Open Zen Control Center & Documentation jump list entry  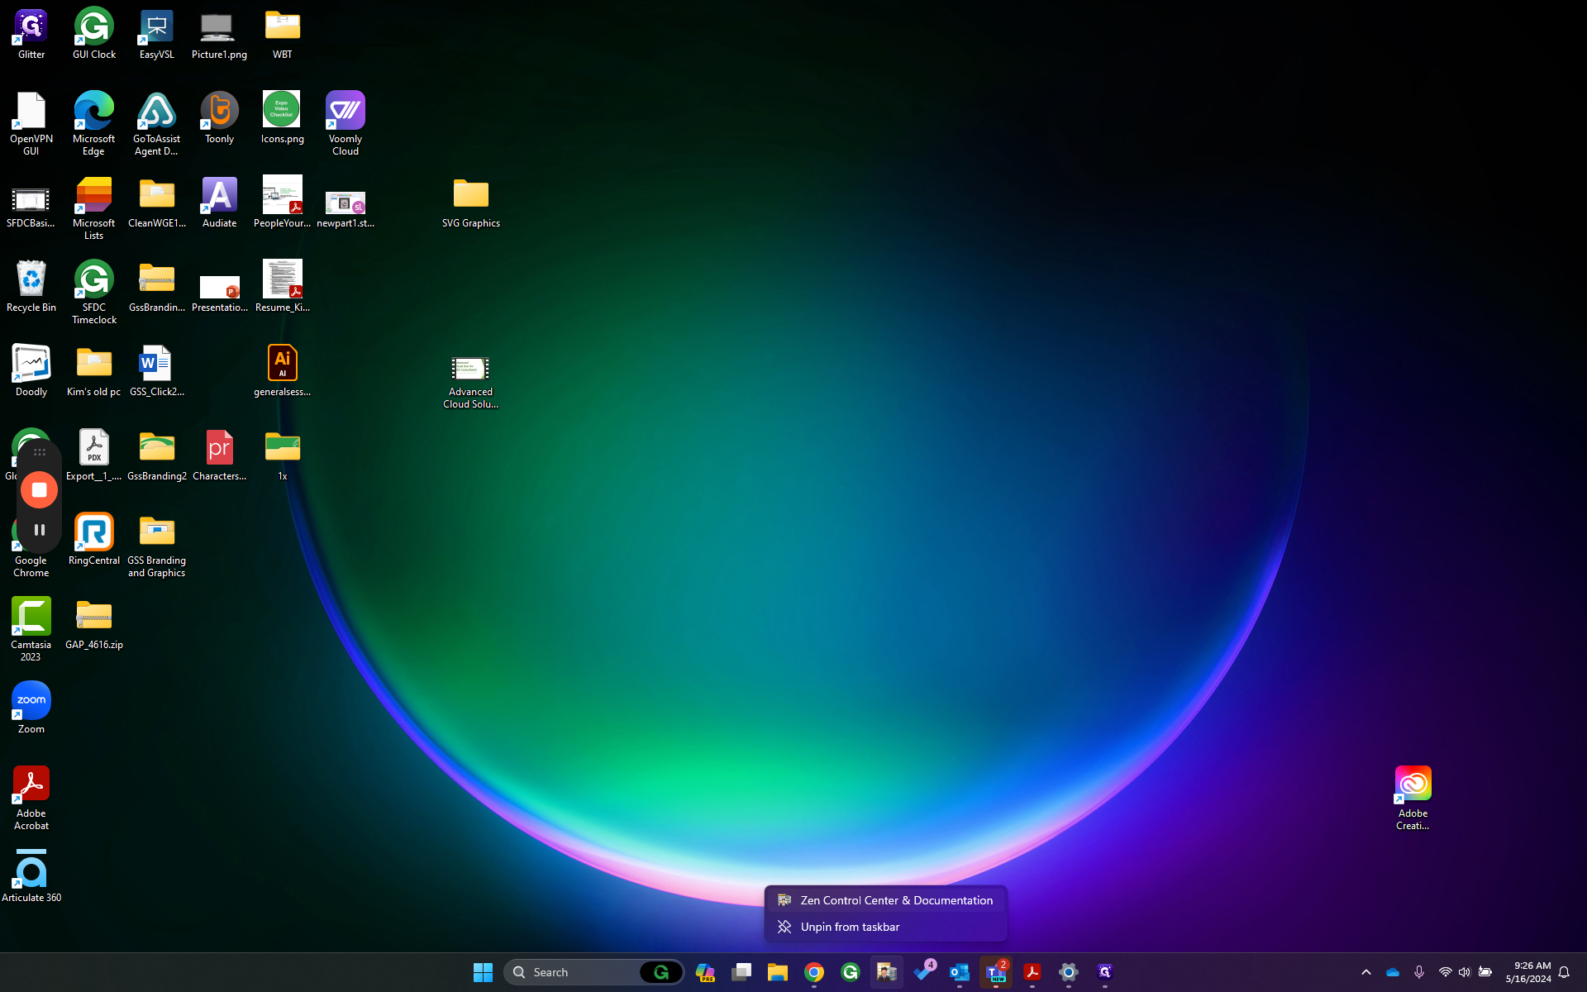pos(885,900)
